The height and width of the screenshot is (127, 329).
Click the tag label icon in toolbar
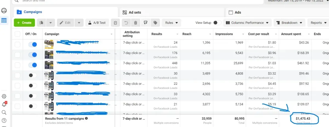[155, 23]
